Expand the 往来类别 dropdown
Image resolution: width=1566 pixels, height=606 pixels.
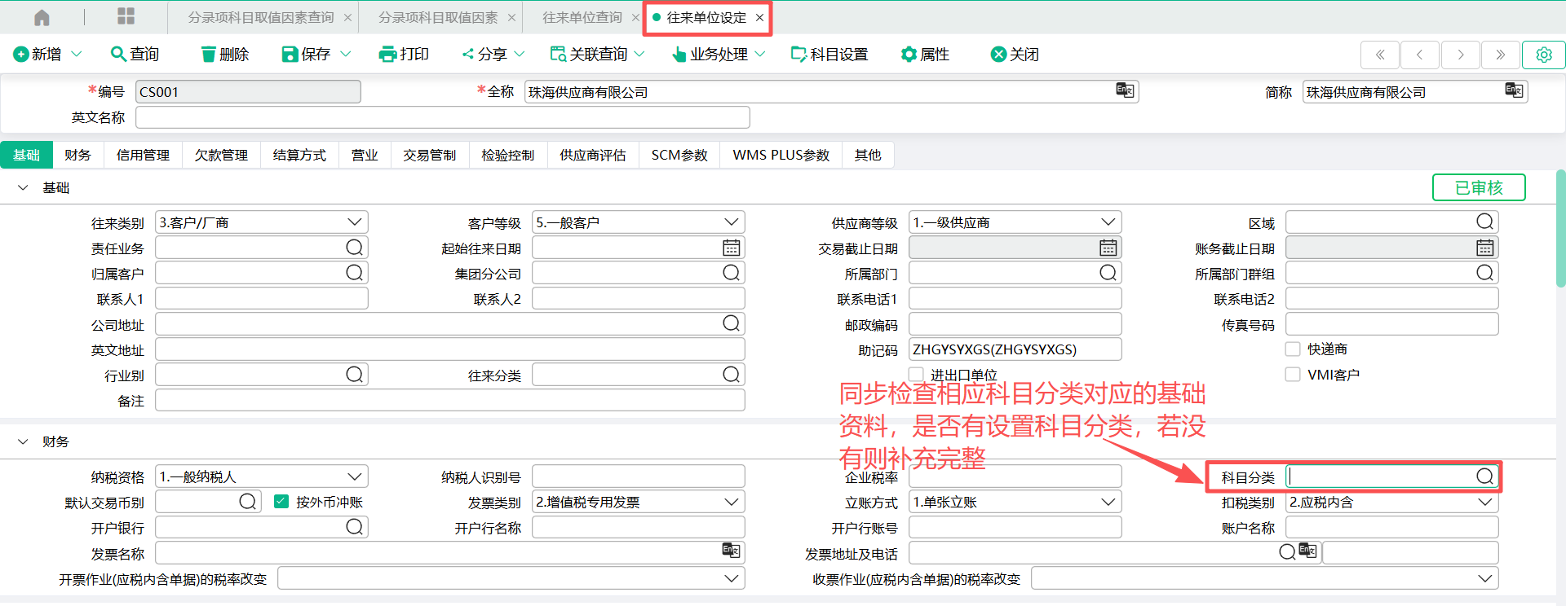(x=354, y=222)
